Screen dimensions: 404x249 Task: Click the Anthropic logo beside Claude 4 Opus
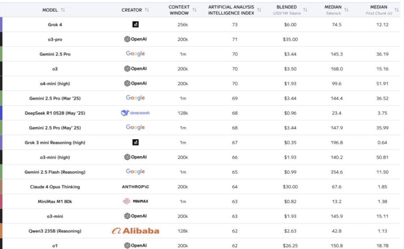click(135, 186)
